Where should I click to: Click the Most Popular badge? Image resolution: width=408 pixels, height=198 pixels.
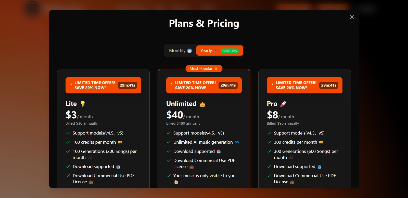point(204,69)
